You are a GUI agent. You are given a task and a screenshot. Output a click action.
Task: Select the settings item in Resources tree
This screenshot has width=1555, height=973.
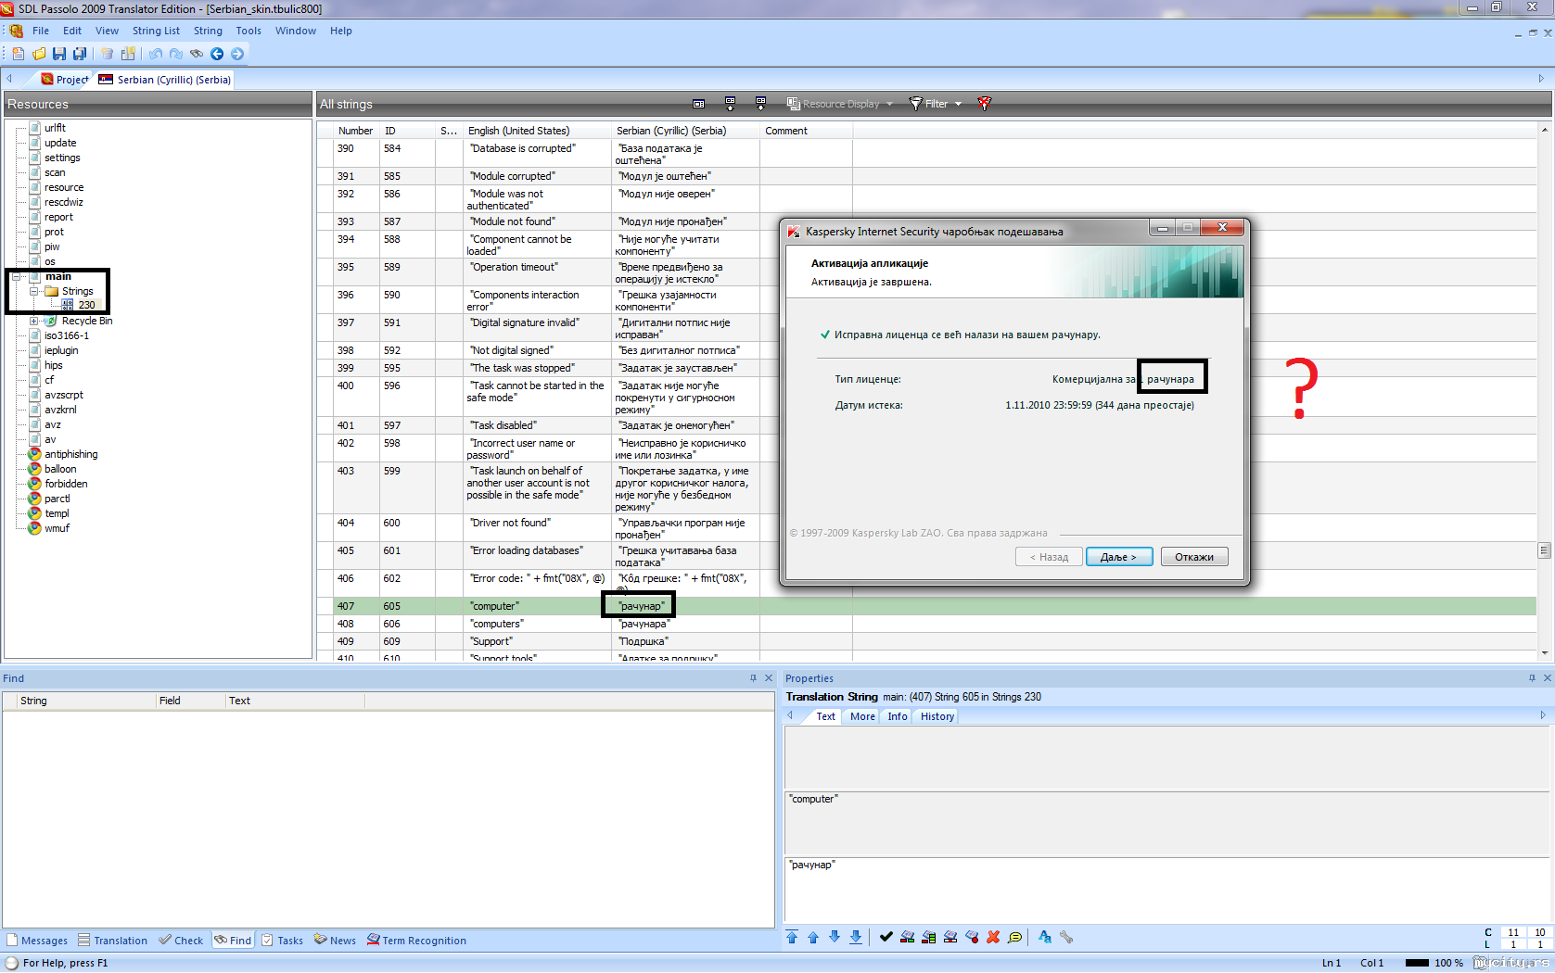[x=62, y=158]
